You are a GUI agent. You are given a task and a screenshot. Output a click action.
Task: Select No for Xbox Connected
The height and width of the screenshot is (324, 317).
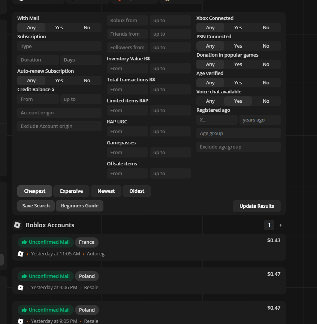click(266, 27)
